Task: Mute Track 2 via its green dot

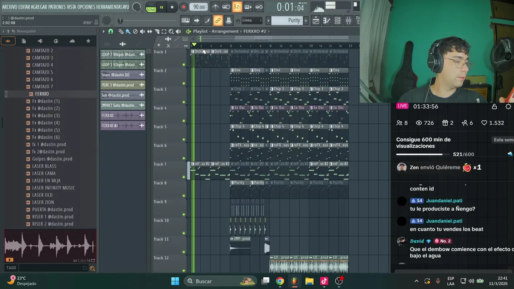Action: pyautogui.click(x=184, y=83)
